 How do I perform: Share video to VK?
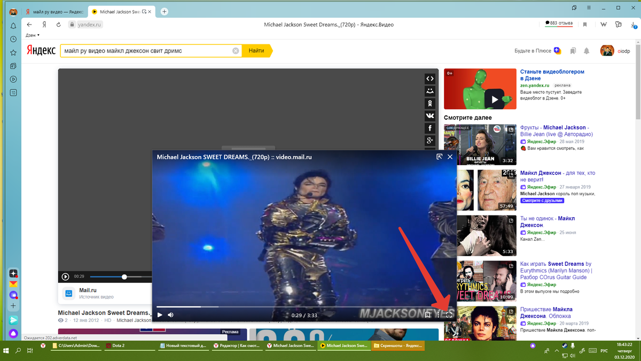[x=430, y=116]
